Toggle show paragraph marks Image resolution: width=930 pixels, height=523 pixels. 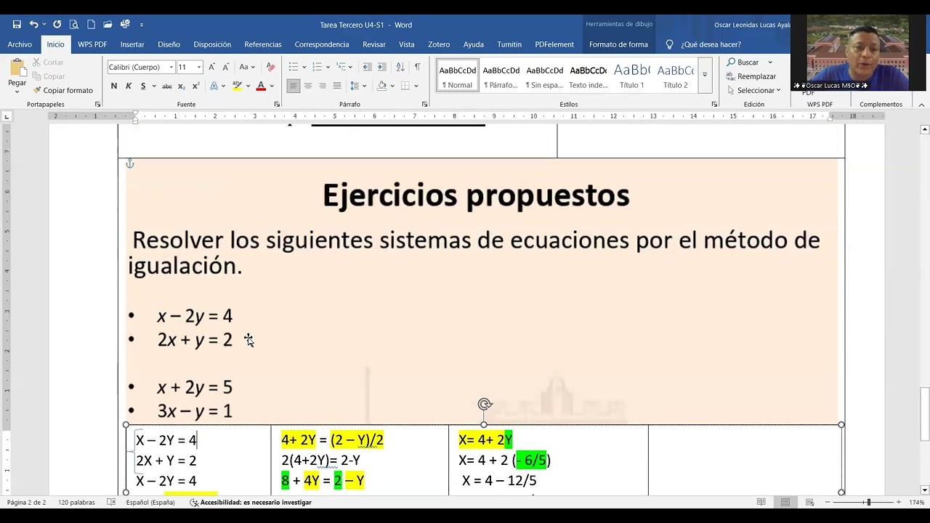(x=417, y=67)
